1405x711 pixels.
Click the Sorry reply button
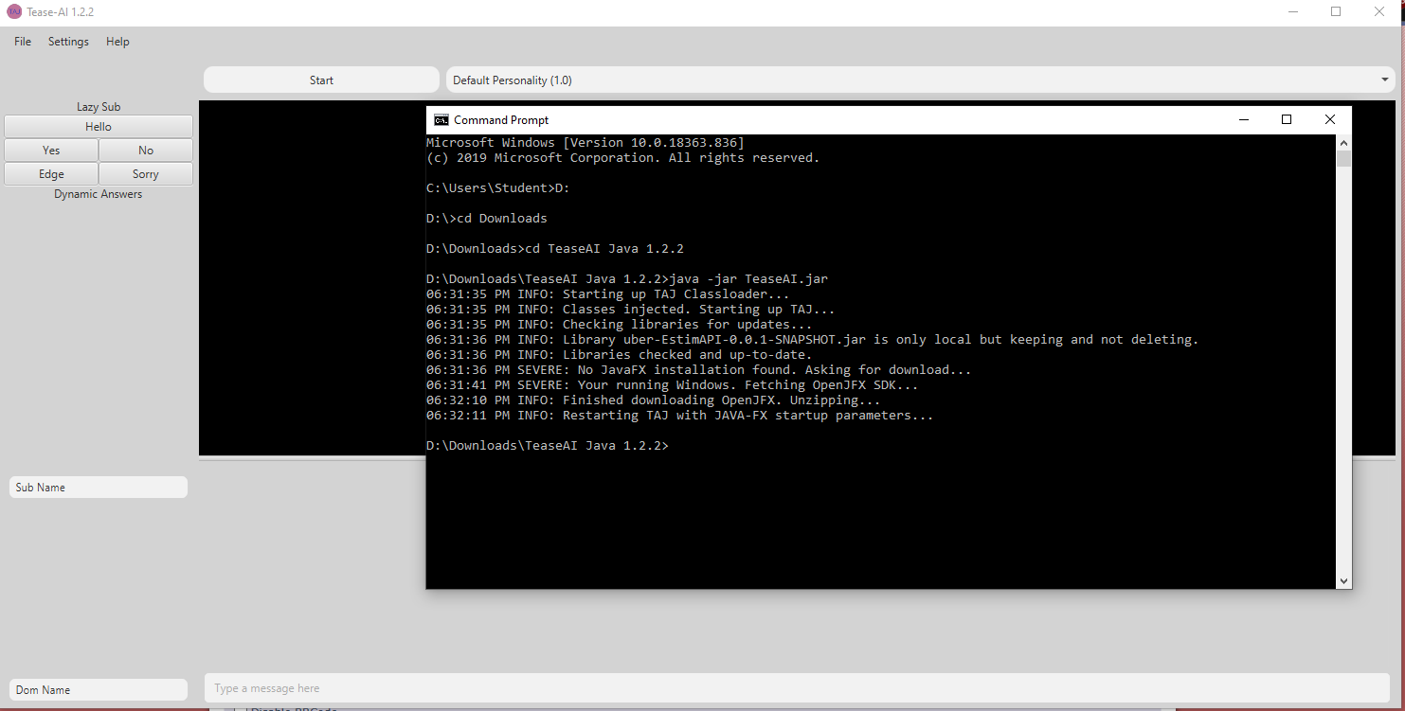(x=146, y=174)
